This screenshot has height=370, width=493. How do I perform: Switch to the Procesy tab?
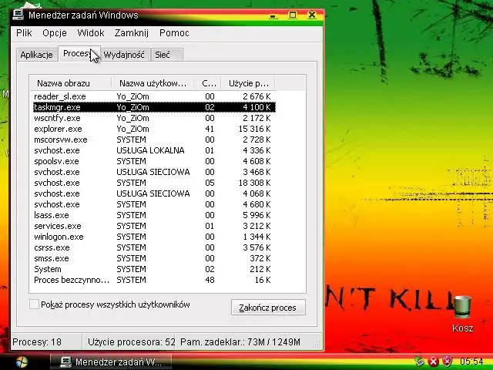click(x=79, y=54)
